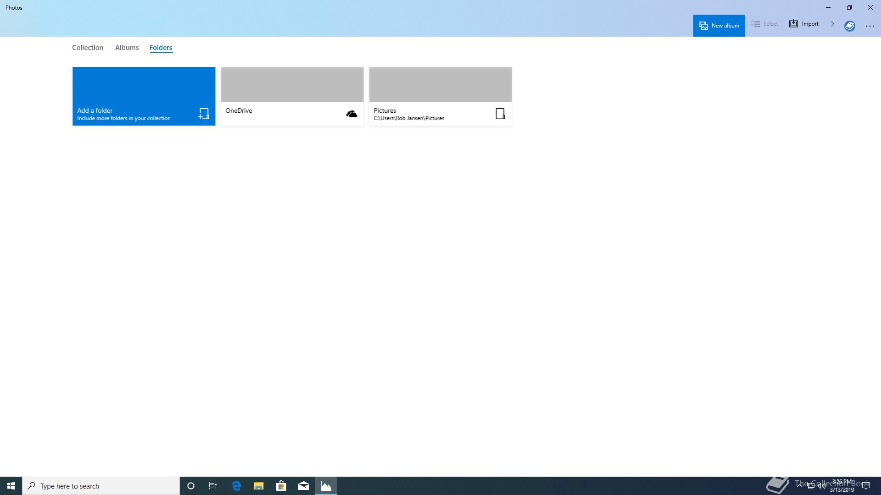Select the Folders tab

pyautogui.click(x=161, y=48)
